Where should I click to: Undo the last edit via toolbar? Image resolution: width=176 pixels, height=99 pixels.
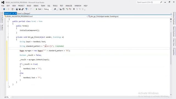tap(26, 9)
